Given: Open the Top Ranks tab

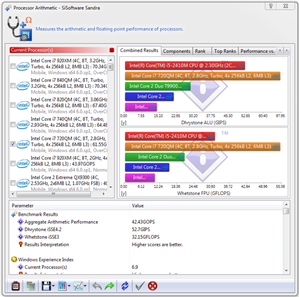Looking at the screenshot, I should [x=225, y=51].
